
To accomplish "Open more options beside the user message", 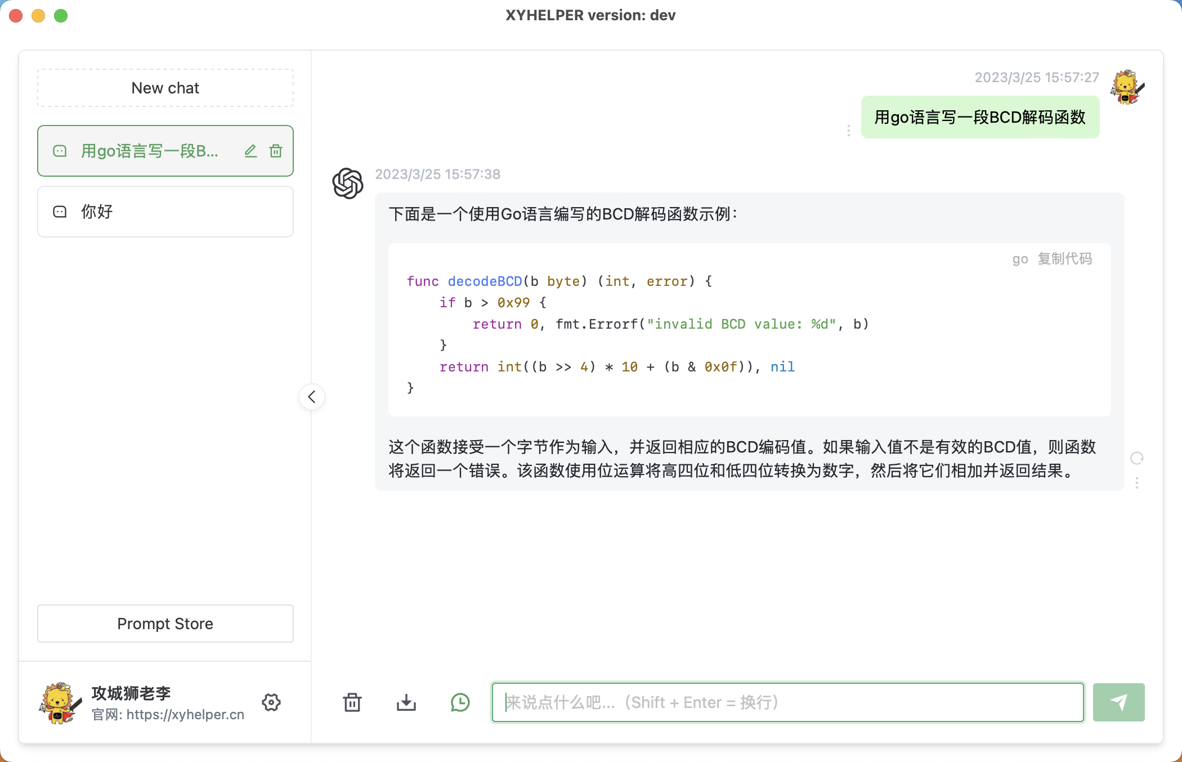I will 849,131.
